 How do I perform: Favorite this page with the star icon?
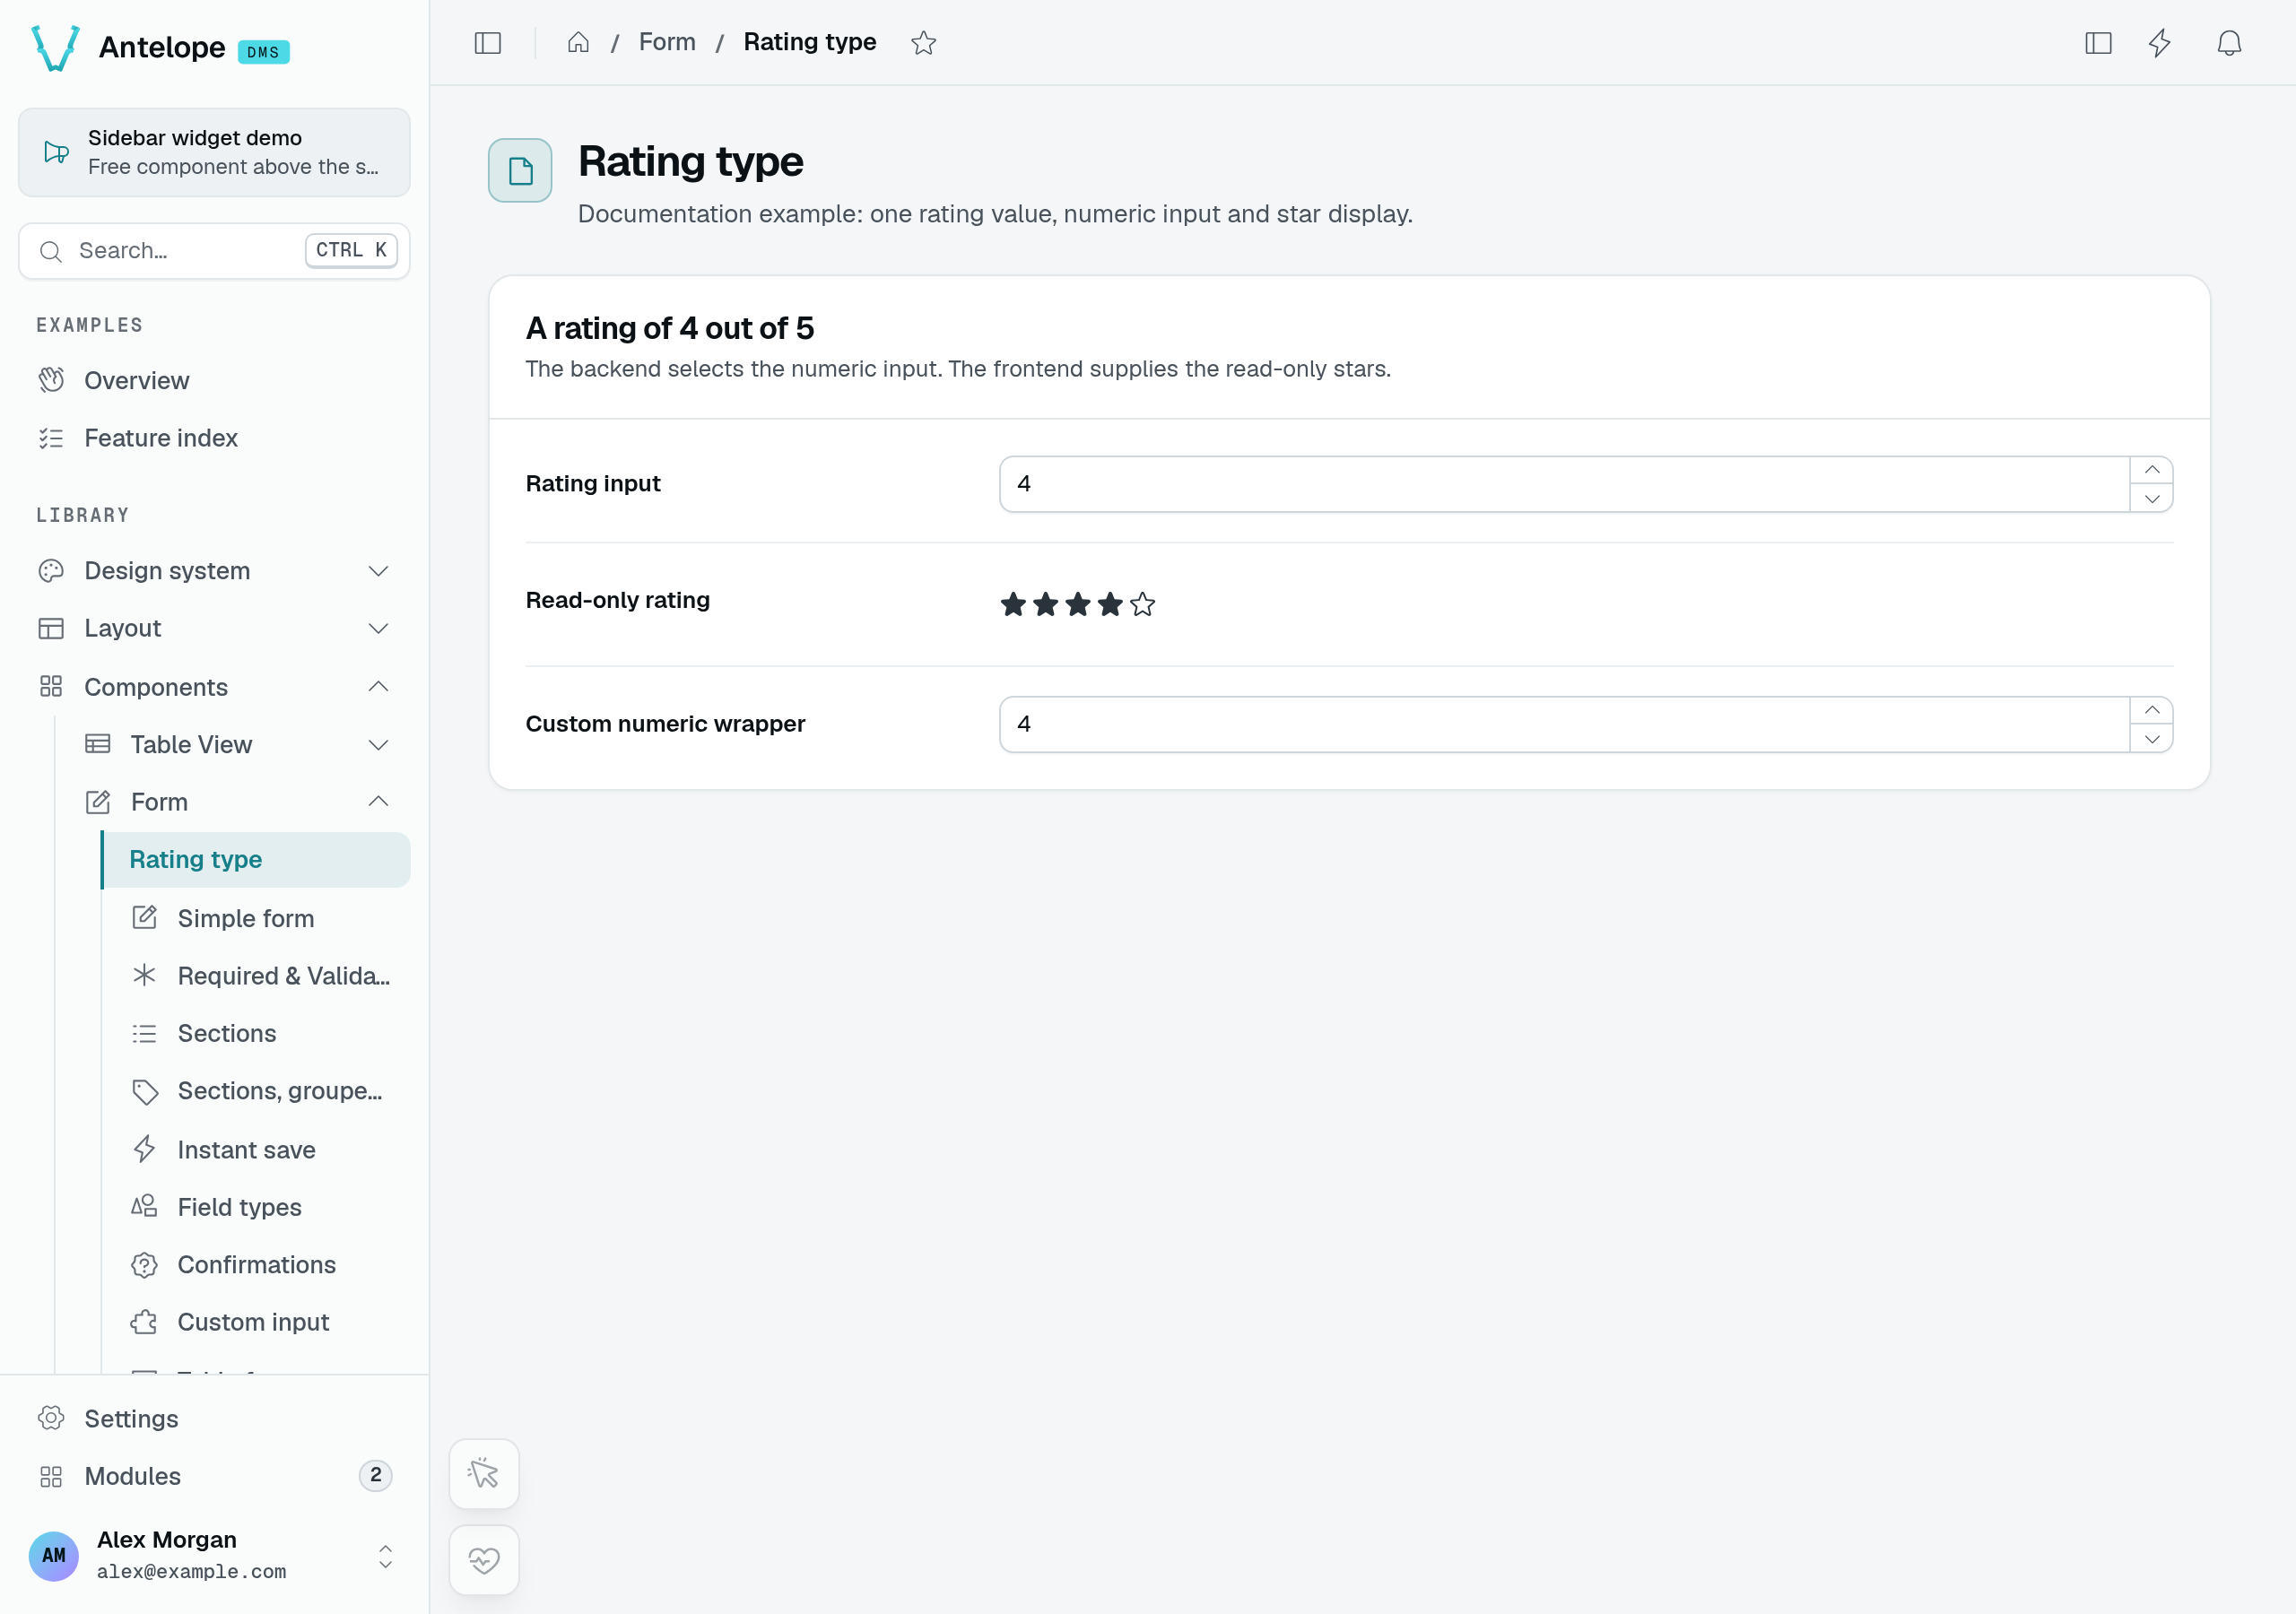click(x=923, y=43)
